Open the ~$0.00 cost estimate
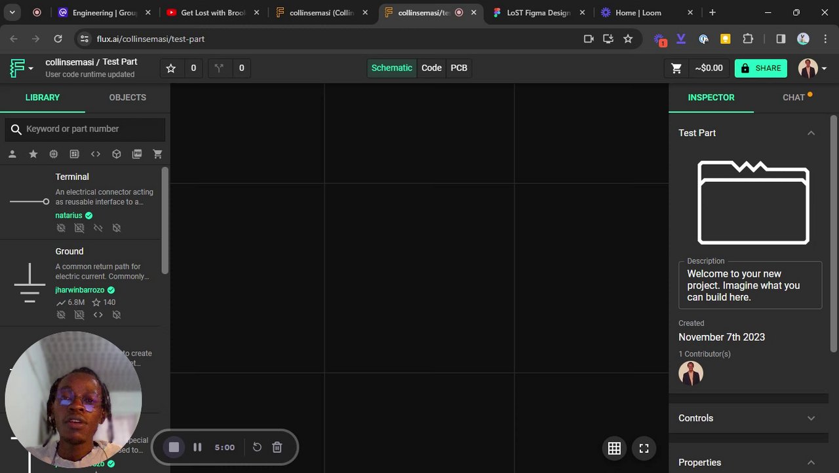The image size is (839, 473). coord(709,68)
